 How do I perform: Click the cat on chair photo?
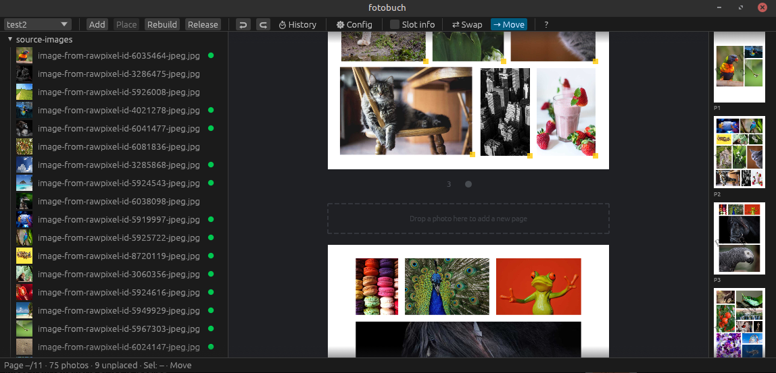point(406,111)
